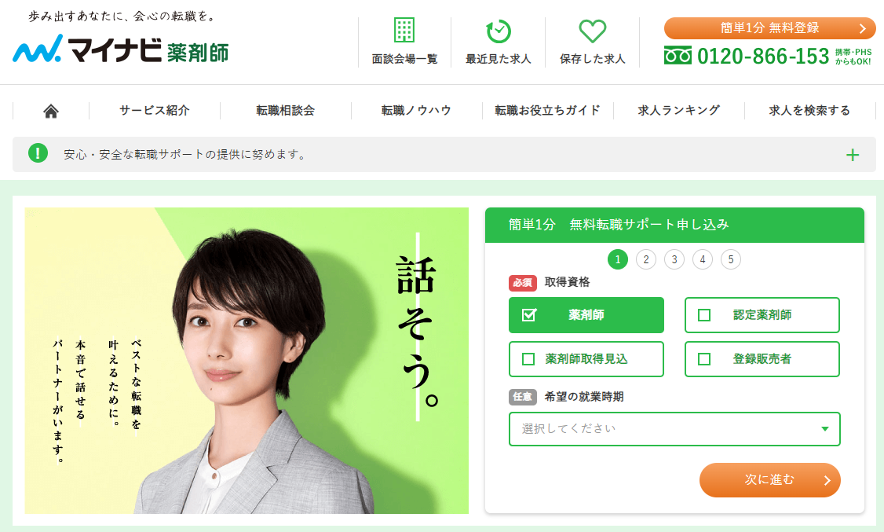Expand the notice with plus icon
This screenshot has height=532, width=884.
click(853, 155)
